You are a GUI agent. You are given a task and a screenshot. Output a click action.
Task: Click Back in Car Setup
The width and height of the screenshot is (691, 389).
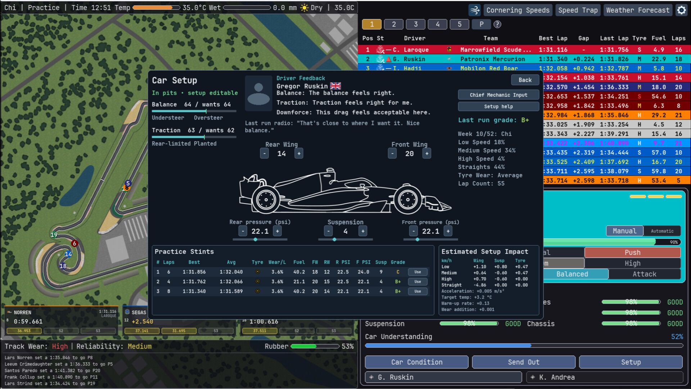(525, 80)
